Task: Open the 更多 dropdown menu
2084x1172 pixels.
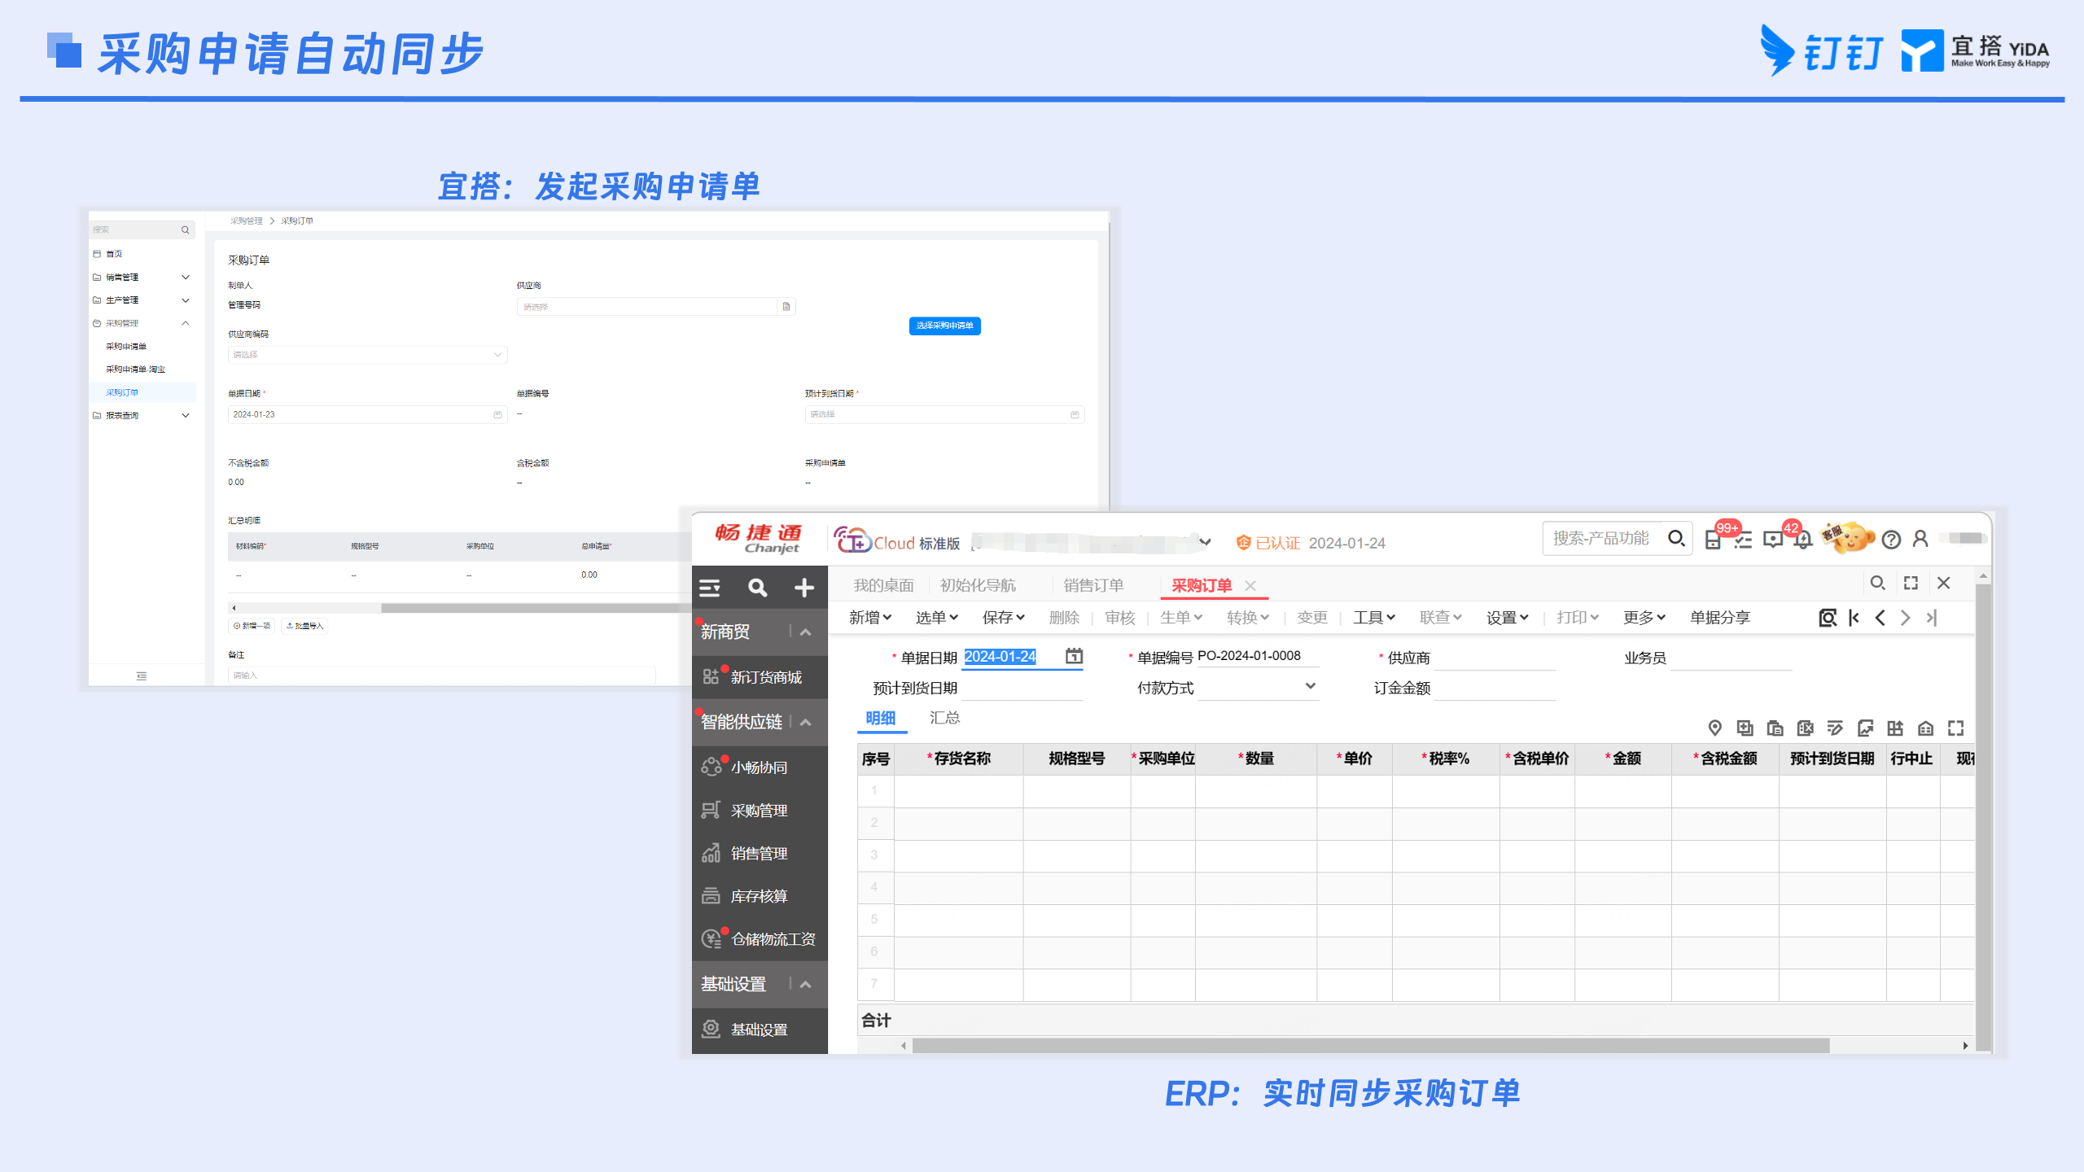Action: pos(1644,618)
